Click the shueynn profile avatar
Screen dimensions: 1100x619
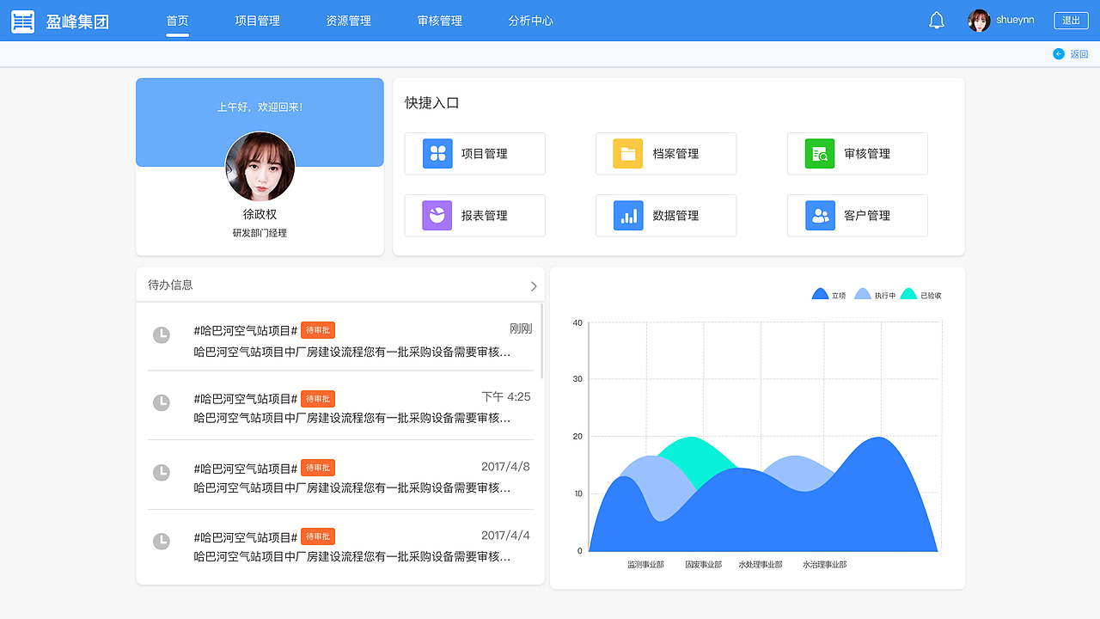click(x=978, y=20)
